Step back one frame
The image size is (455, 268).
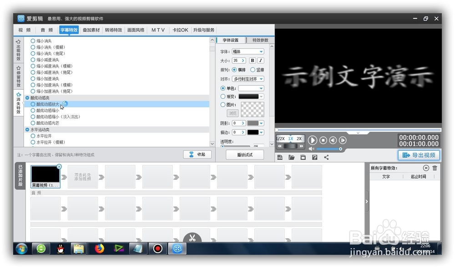point(333,140)
